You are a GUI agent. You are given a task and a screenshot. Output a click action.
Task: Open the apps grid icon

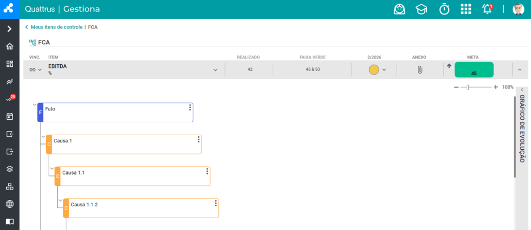click(466, 9)
